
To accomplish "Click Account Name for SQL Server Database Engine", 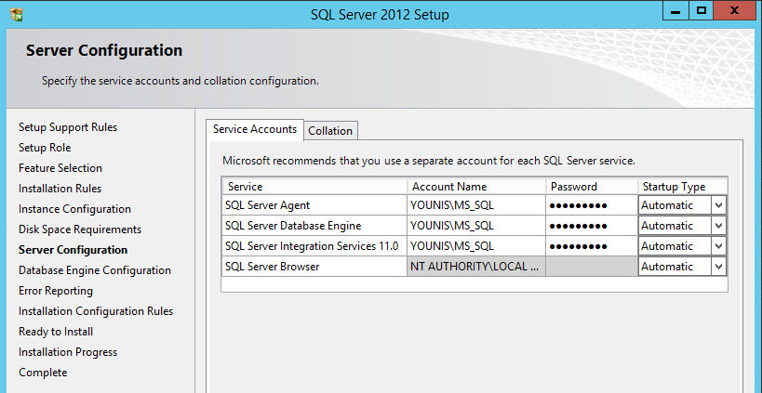I will [475, 226].
